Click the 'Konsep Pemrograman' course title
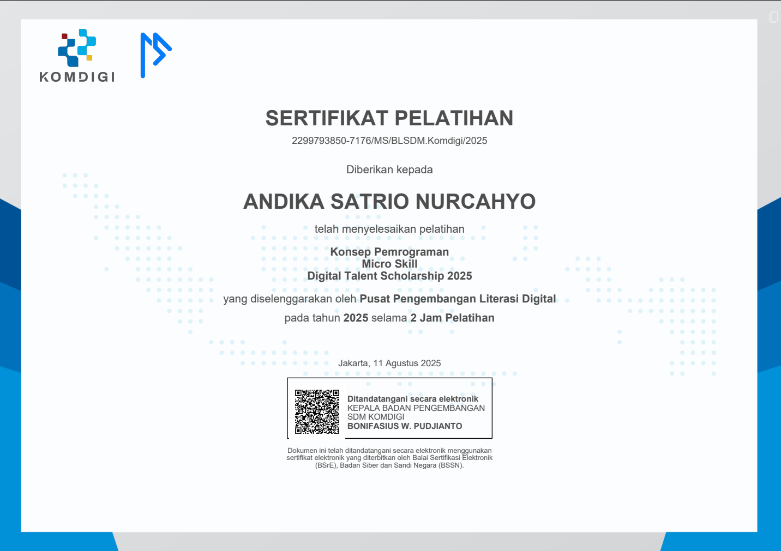Viewport: 781px width, 551px height. coord(389,252)
